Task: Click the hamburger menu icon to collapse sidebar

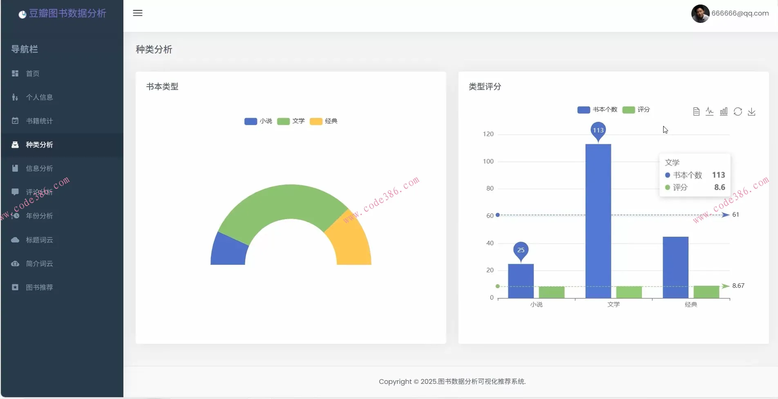Action: [138, 13]
